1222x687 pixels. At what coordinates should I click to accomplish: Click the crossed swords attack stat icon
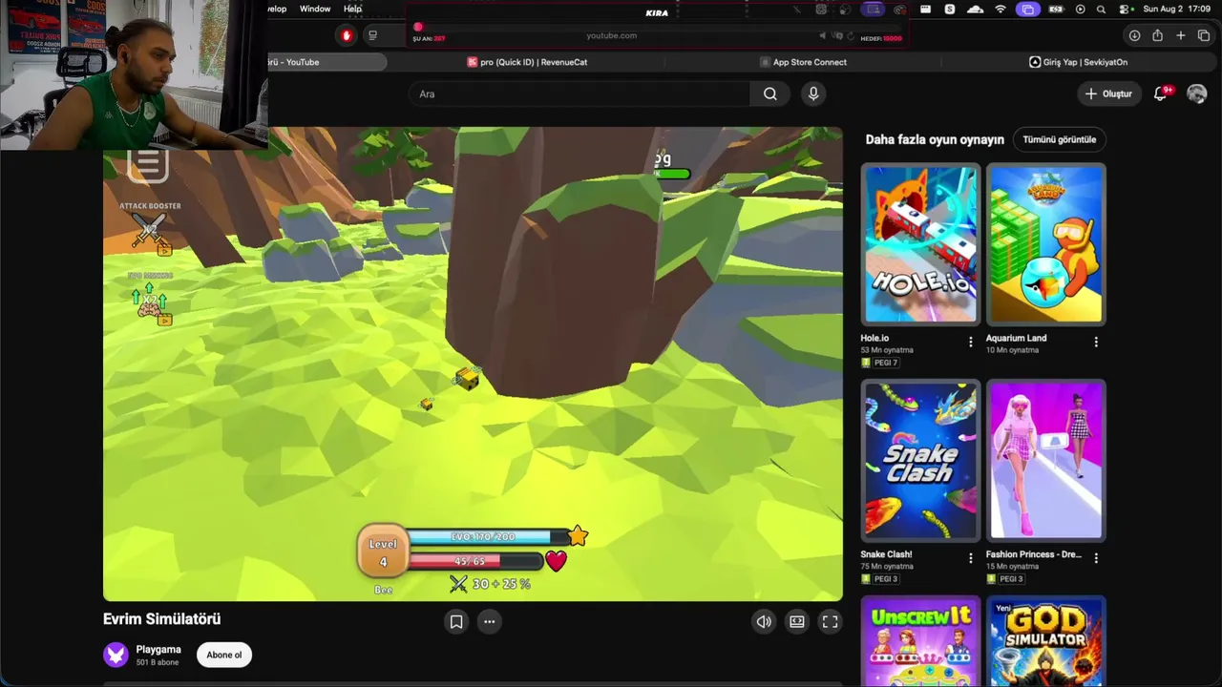(x=459, y=584)
